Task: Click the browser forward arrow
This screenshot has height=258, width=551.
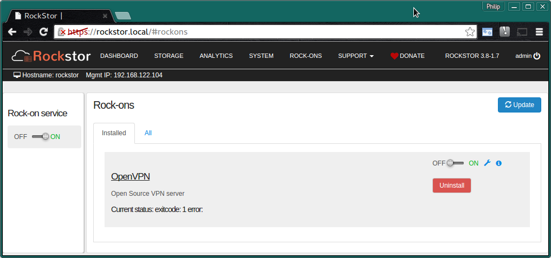Action: pyautogui.click(x=28, y=32)
